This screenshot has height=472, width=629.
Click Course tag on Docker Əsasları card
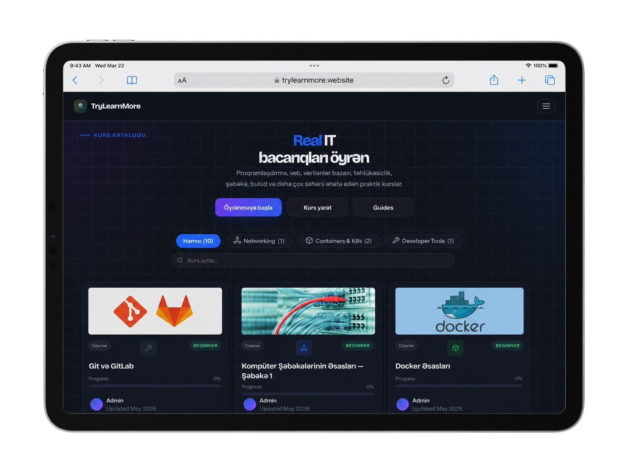click(406, 346)
